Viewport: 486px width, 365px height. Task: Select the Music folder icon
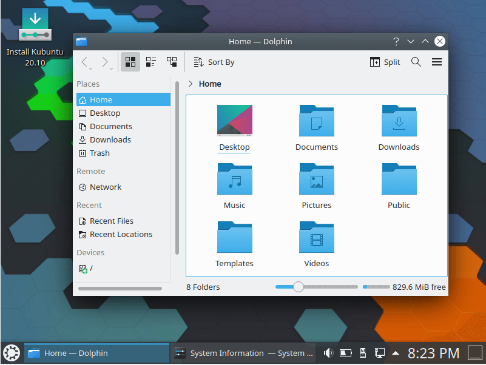[234, 179]
